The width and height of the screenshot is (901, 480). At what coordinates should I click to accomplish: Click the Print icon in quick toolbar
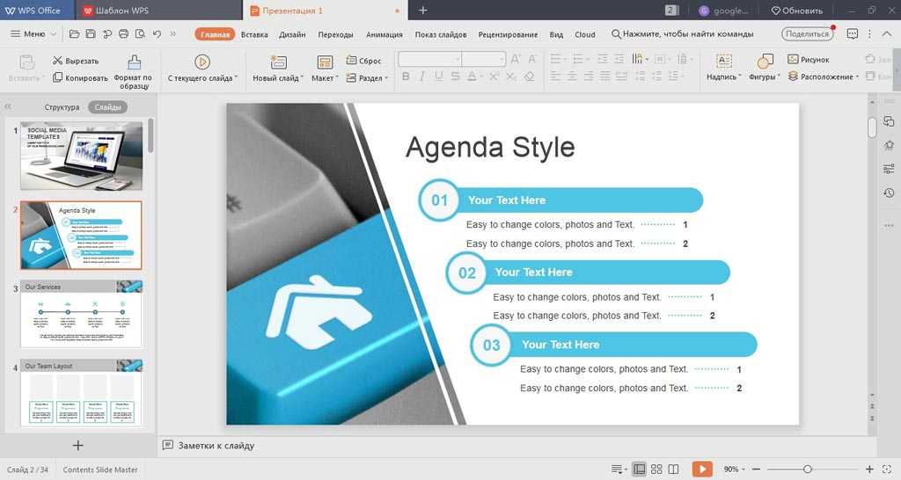pos(123,34)
